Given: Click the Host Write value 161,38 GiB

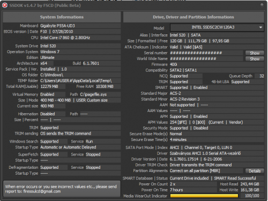Looking at the screenshot, I should click(x=250, y=190).
